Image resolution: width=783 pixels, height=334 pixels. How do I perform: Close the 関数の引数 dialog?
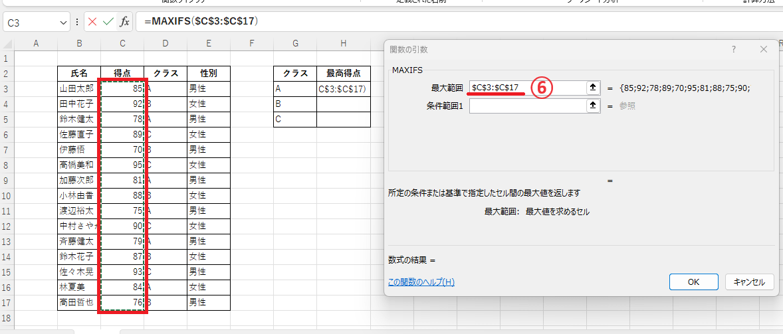(x=764, y=49)
